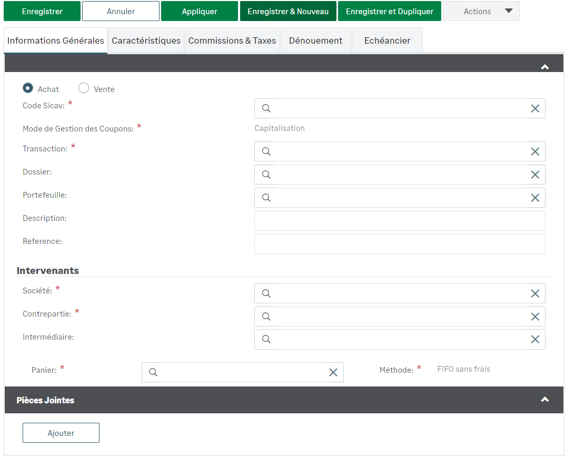The height and width of the screenshot is (458, 565).
Task: Open the Commissions & Taxes tab
Action: pos(232,40)
